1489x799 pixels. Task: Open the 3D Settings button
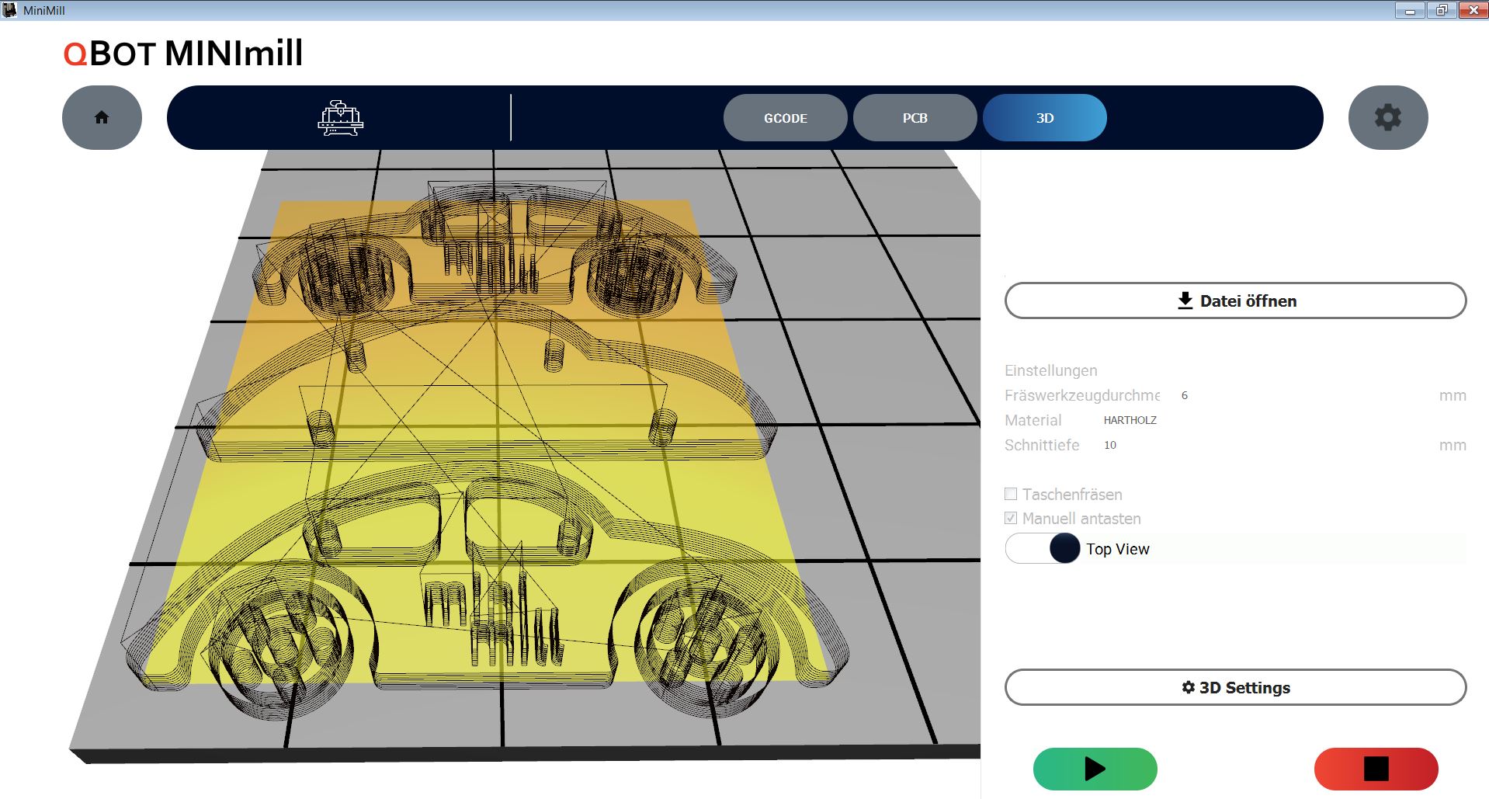point(1235,687)
